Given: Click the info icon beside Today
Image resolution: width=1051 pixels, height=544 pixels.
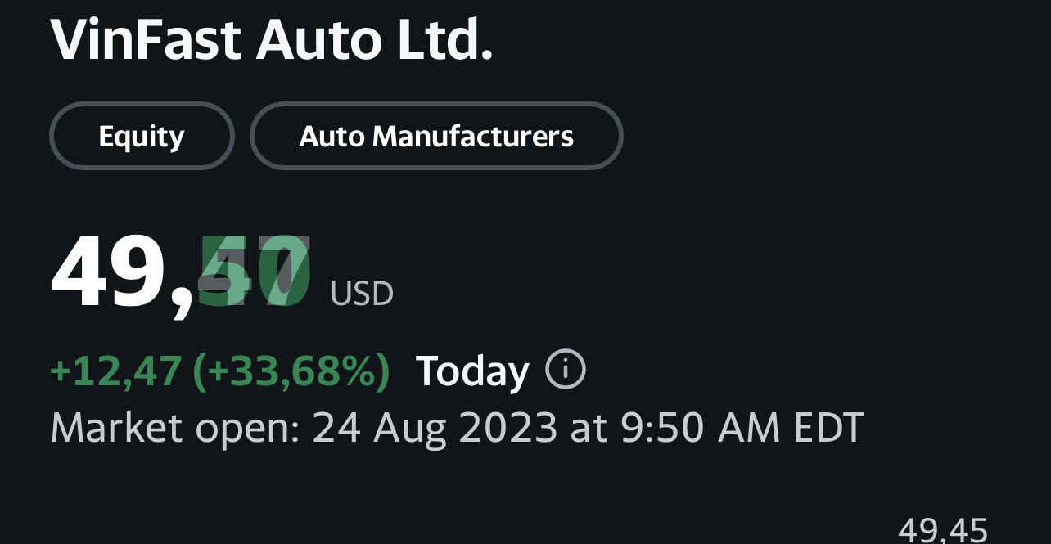Looking at the screenshot, I should tap(566, 370).
